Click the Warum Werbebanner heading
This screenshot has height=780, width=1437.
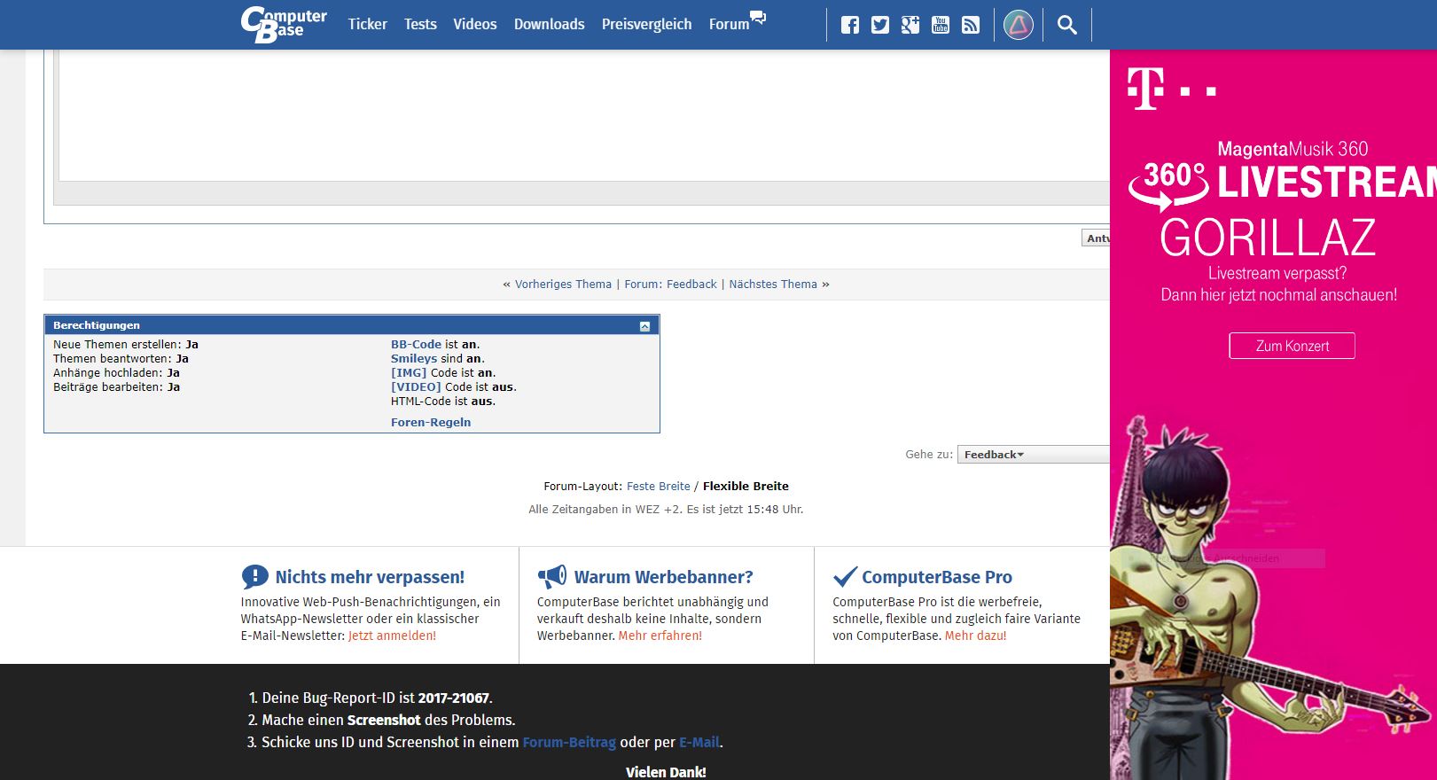(x=663, y=577)
